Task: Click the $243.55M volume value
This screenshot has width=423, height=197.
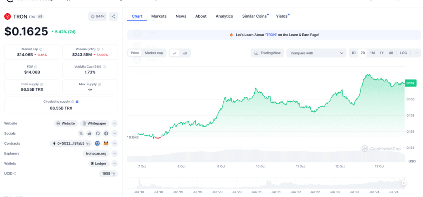Action: (x=82, y=55)
